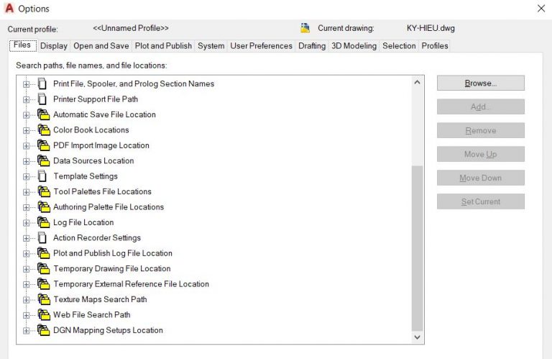Viewport: 552px width, 359px height.
Task: Click the scroll-down arrow of the file list
Action: click(418, 336)
